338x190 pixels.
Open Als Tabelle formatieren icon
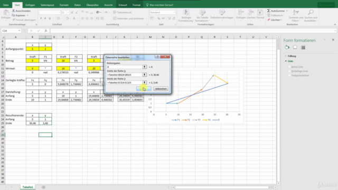tap(202, 13)
